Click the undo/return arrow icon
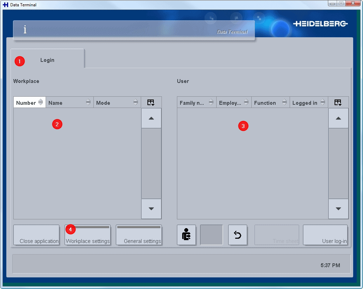The width and height of the screenshot is (363, 289). coord(238,235)
